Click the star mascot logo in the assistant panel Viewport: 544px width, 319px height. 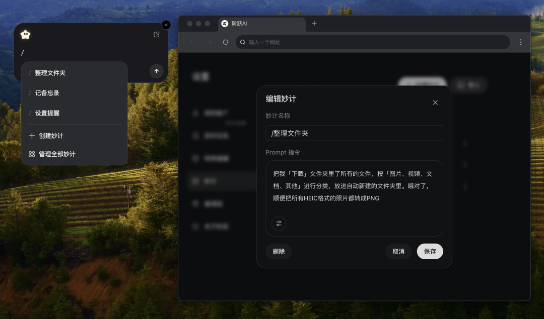coord(25,35)
